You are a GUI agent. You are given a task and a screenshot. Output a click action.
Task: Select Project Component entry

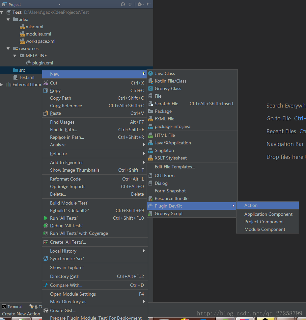tap(267, 222)
